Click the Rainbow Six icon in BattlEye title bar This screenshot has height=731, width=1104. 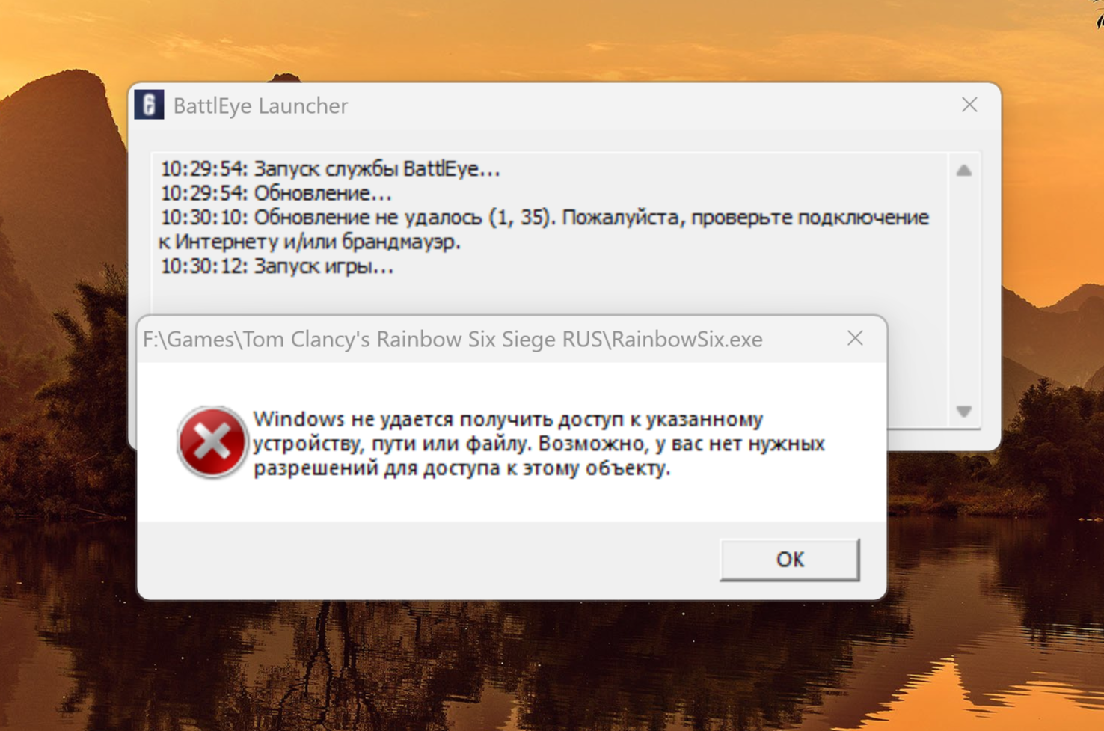pos(149,105)
